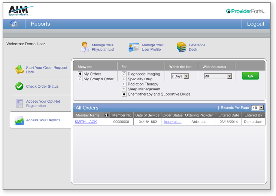Viewport: 276px width, 196px height.
Task: Click the Reference Desk books icon
Action: point(182,47)
